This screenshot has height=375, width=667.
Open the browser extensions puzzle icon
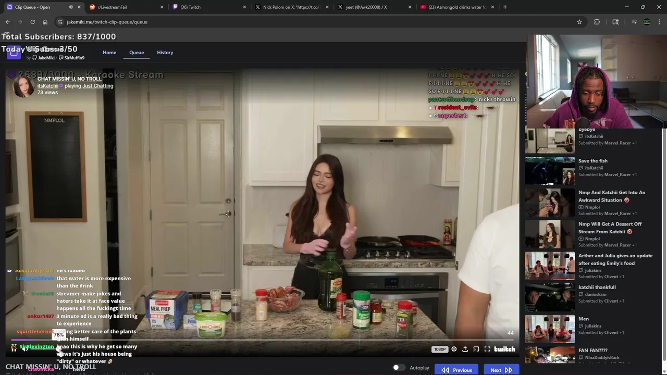pos(597,22)
